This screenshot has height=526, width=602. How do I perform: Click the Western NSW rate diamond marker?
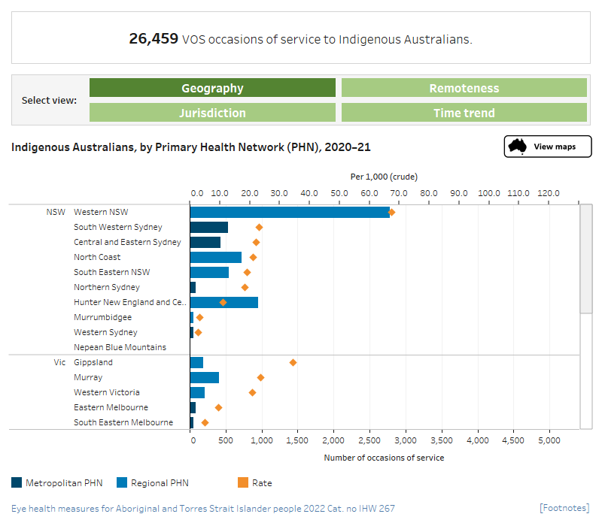coord(391,212)
